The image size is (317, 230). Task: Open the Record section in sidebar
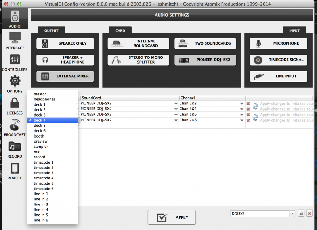15,149
